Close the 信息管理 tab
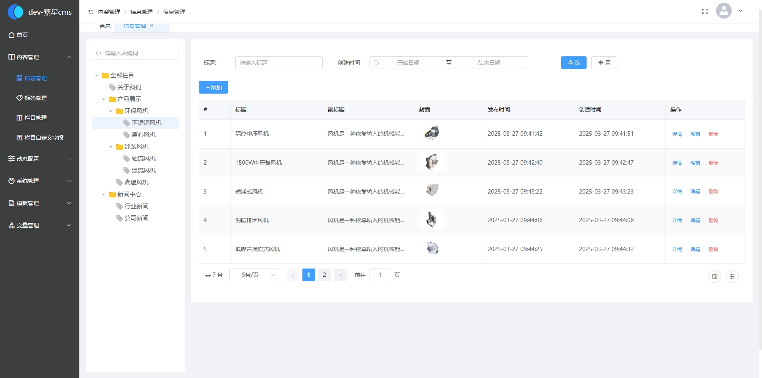This screenshot has width=762, height=378. pos(152,26)
